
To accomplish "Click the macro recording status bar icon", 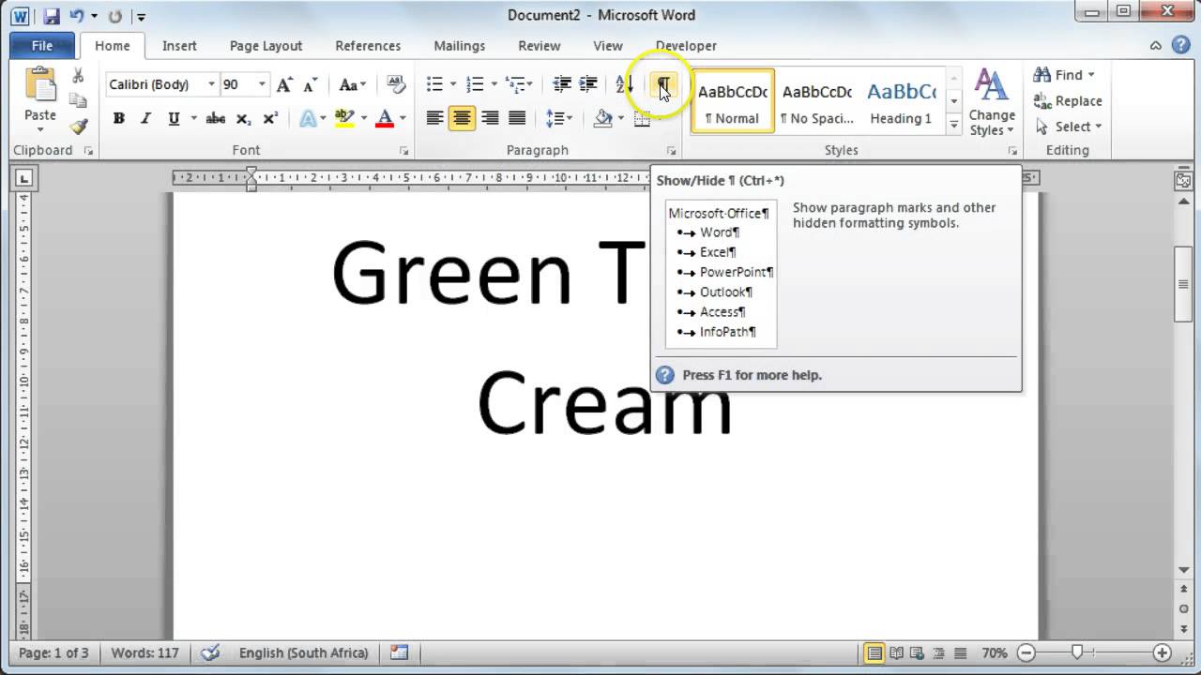I will (400, 652).
